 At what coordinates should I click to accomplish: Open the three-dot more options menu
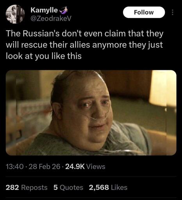click(172, 12)
